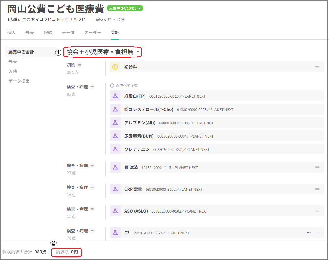Click the yellow coin icon beside 初診料
The width and height of the screenshot is (329, 260).
click(115, 67)
